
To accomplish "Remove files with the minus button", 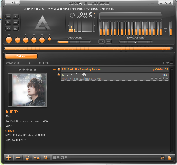I will click(x=18, y=158).
